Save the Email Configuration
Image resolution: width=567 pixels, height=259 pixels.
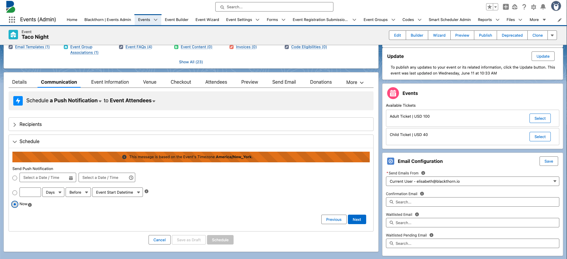click(x=549, y=161)
